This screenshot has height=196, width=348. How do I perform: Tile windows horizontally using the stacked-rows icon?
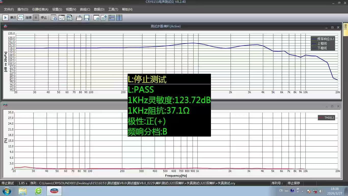coord(112,18)
